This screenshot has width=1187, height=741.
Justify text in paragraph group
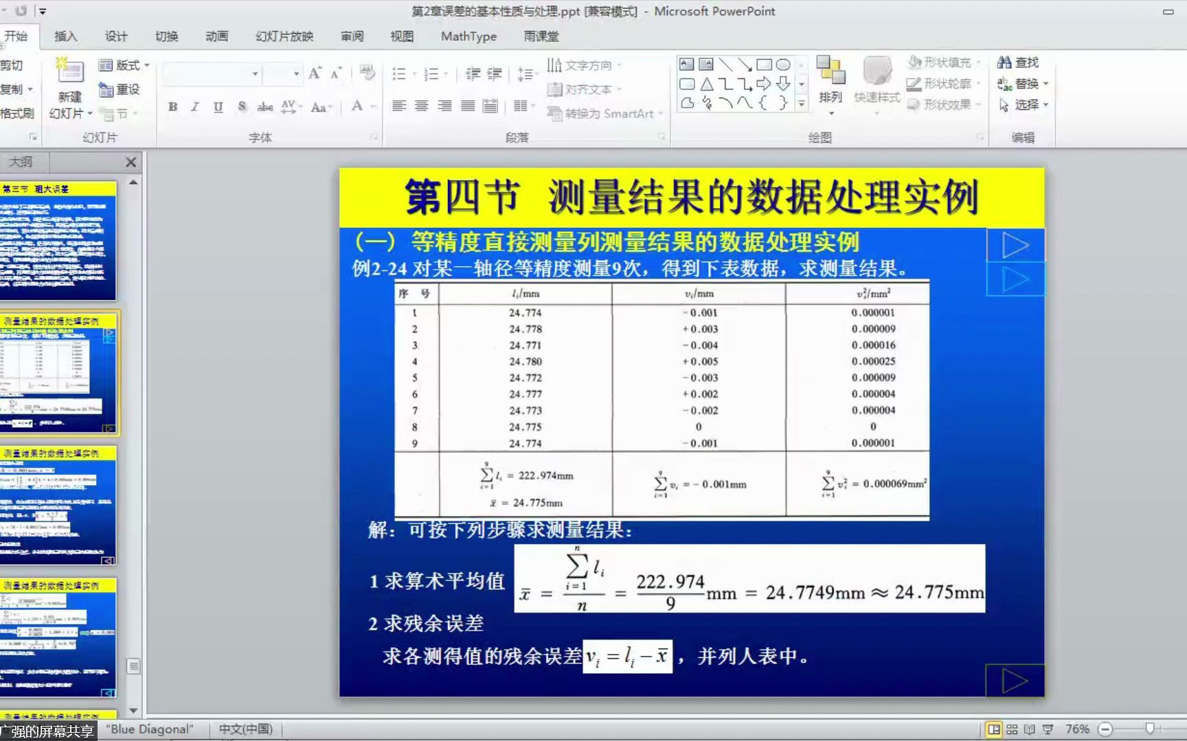468,106
